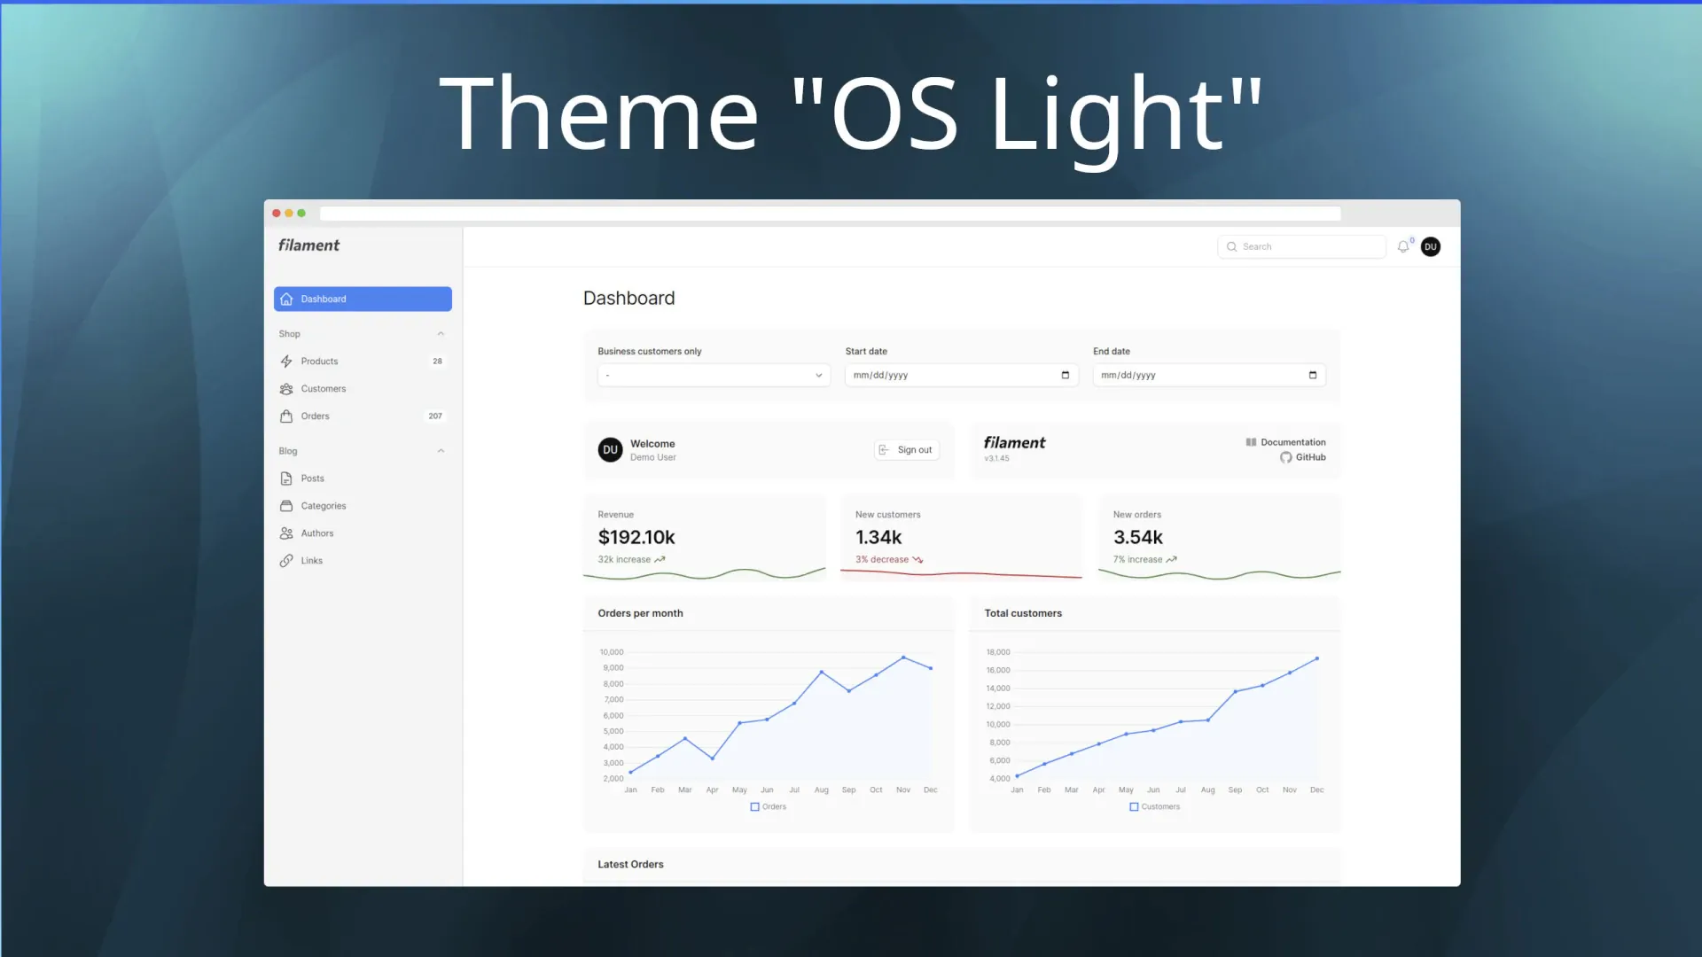This screenshot has height=957, width=1702.
Task: Toggle the Customers legend checkbox
Action: pos(1134,806)
